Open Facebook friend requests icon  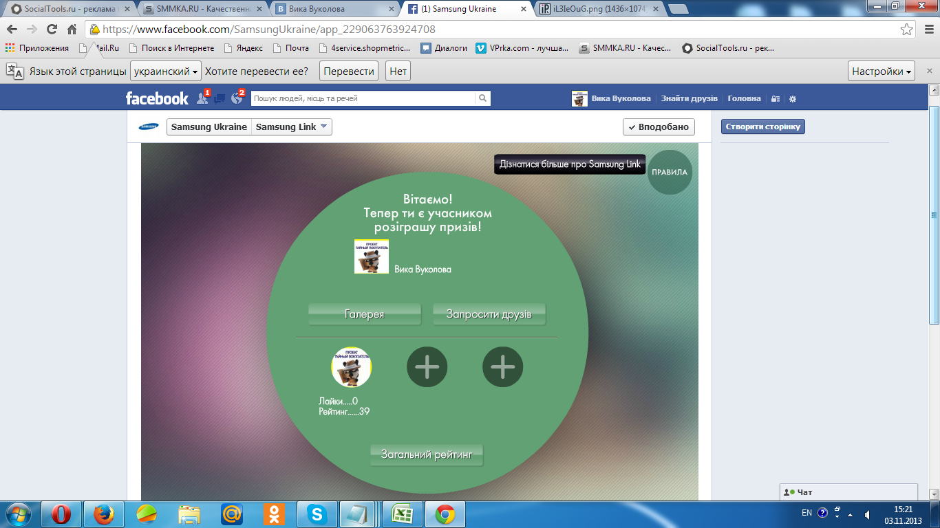202,98
